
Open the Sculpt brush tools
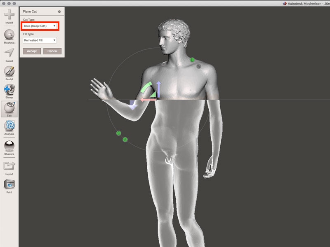pos(9,72)
